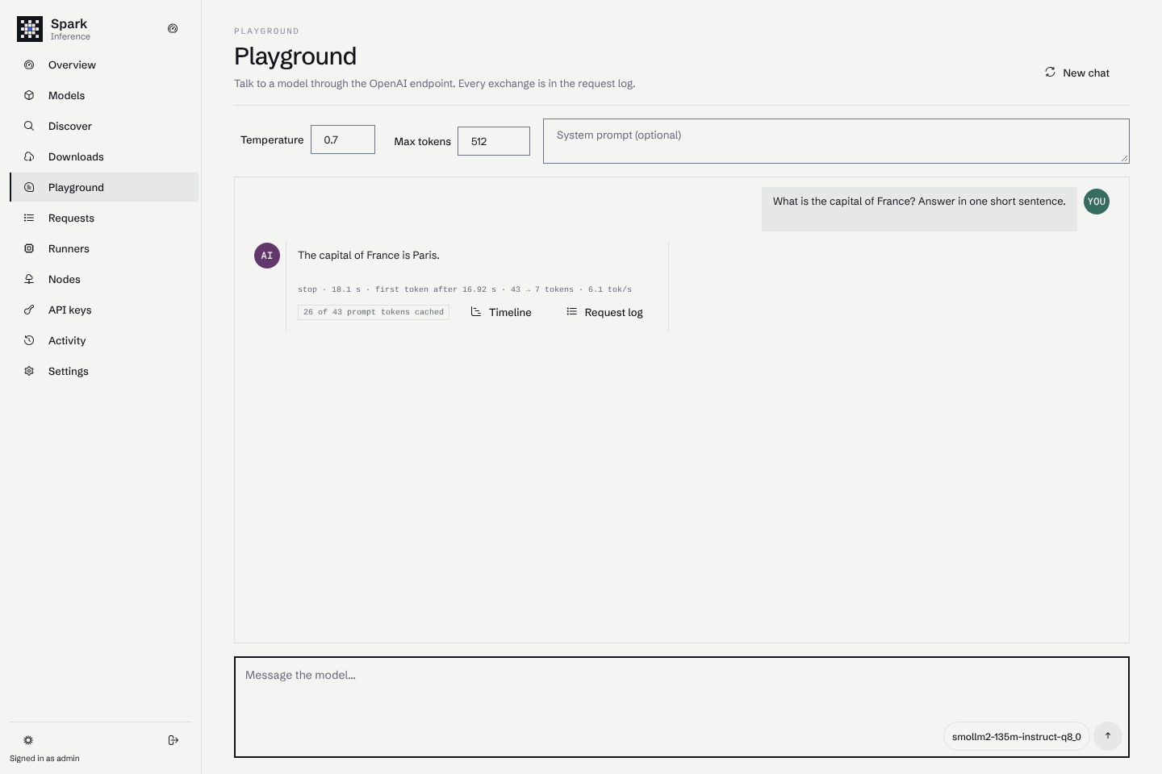Click the Models cube icon
The image size is (1162, 774).
click(x=29, y=95)
